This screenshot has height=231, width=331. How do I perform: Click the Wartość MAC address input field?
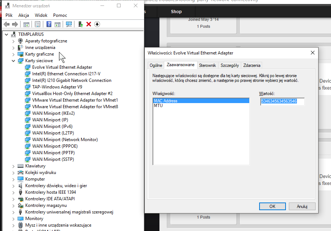click(x=282, y=101)
